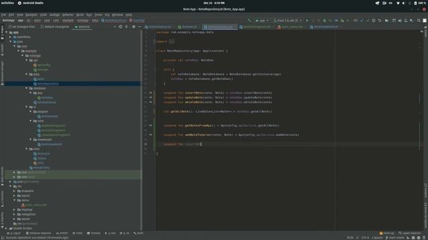Open the Pixel device selector dropdown
Viewport: 428px width, 240px height.
point(288,21)
